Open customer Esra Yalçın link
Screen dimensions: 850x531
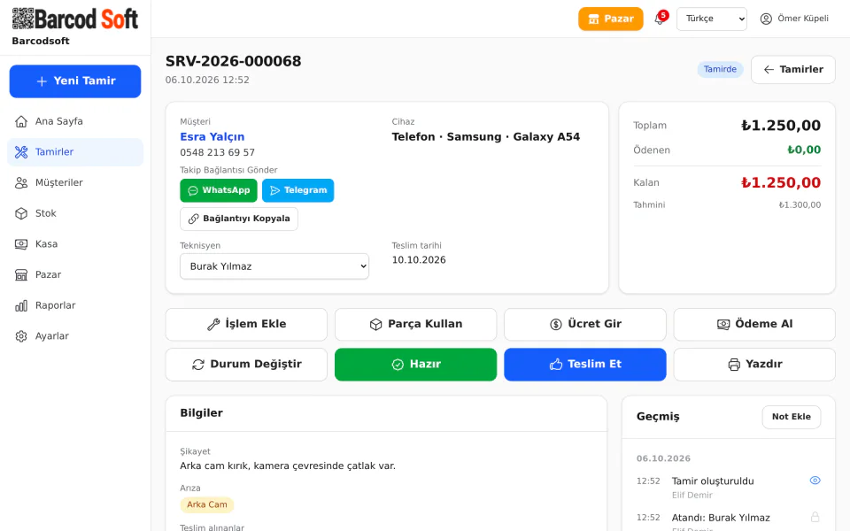pyautogui.click(x=212, y=136)
